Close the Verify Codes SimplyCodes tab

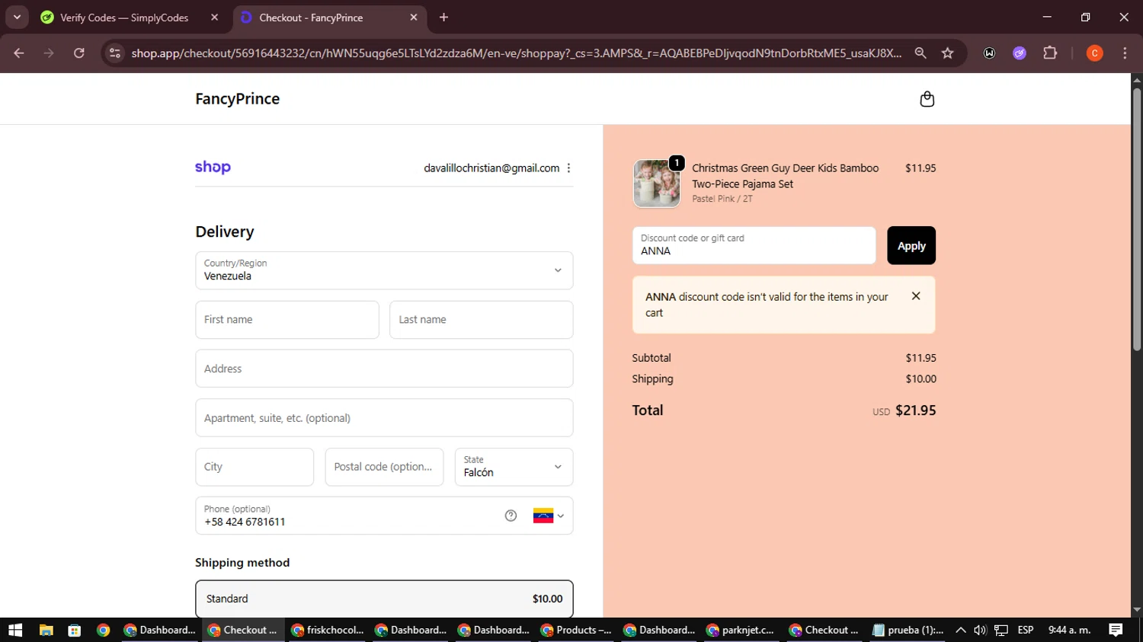[x=214, y=18]
